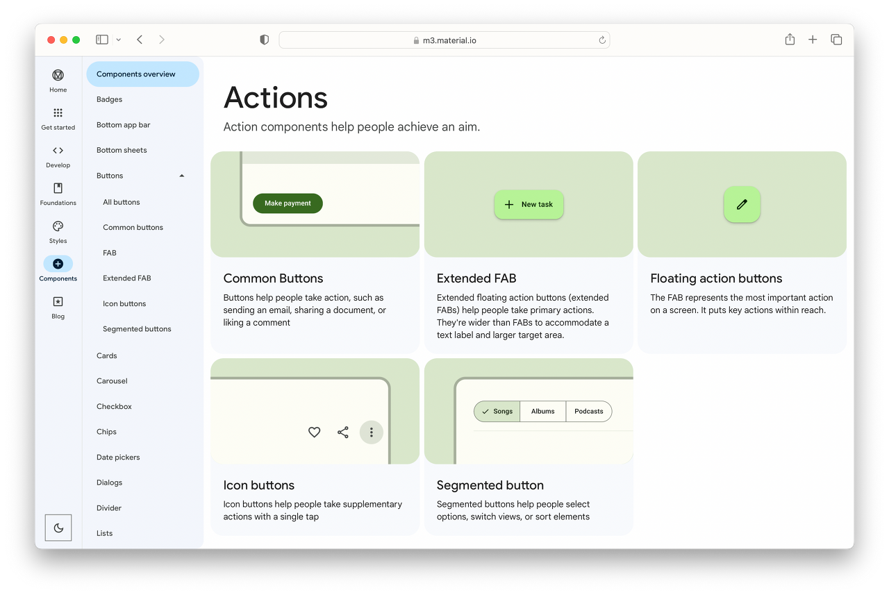Open Floating action buttons card title
Screen dimensions: 889x595
(x=716, y=278)
